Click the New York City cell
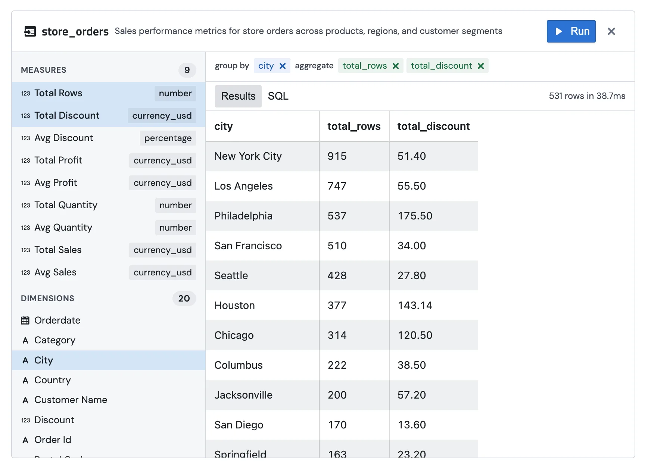The height and width of the screenshot is (465, 648). pyautogui.click(x=262, y=156)
